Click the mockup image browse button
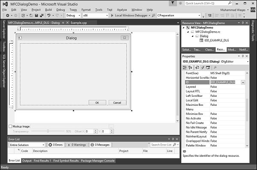257x170 pixels. (111, 126)
